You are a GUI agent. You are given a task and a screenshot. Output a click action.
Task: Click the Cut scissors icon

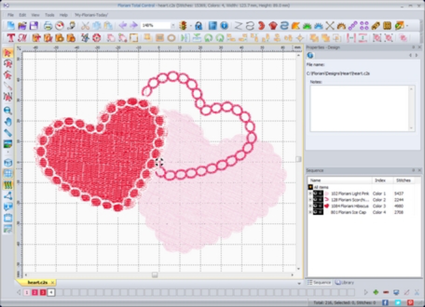click(x=85, y=25)
